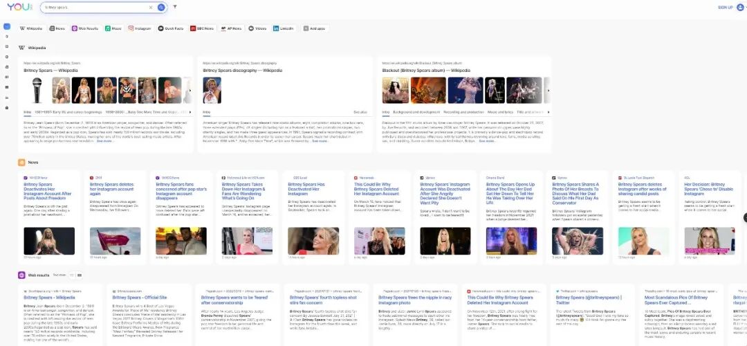Screen dimensions: 747x346
Task: Advance image carousel arrow in Blackout album card
Action: (x=548, y=91)
